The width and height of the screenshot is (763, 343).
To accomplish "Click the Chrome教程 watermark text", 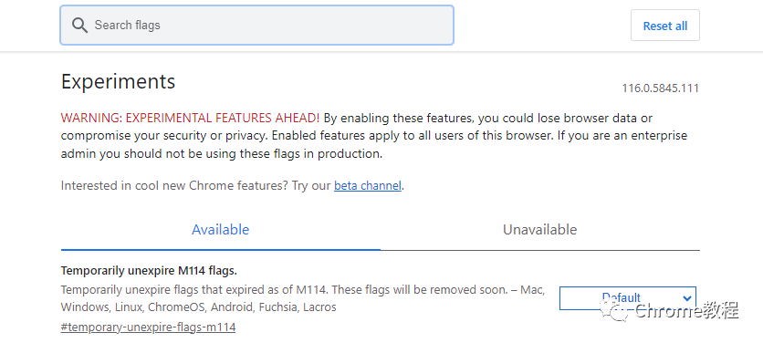I will [x=687, y=311].
